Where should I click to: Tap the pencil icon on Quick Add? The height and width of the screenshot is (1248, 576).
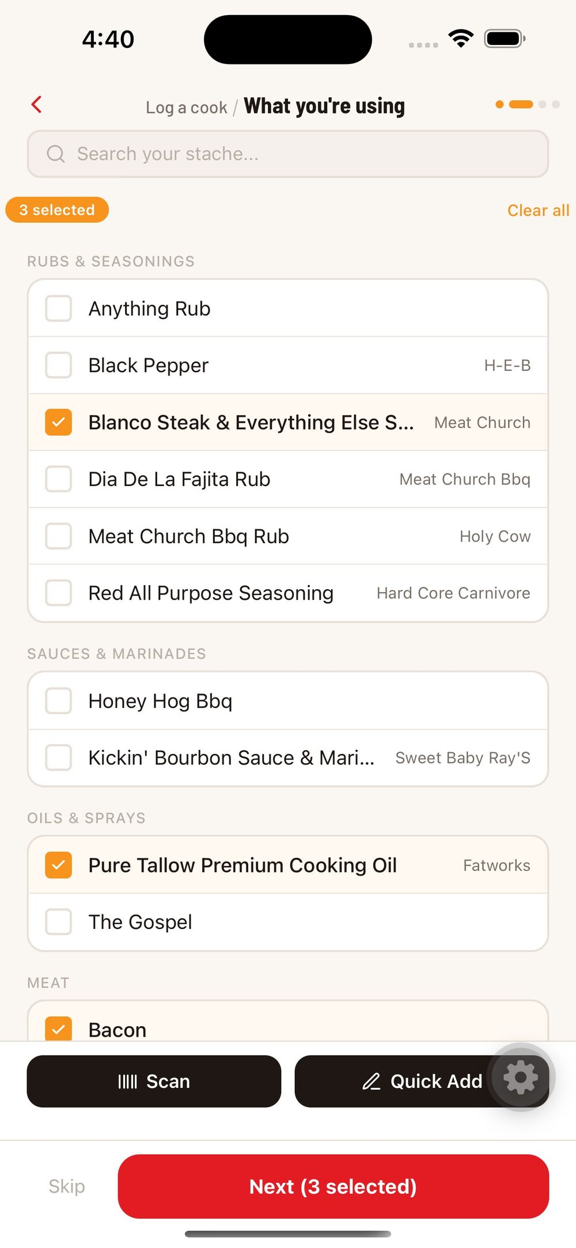[372, 1082]
